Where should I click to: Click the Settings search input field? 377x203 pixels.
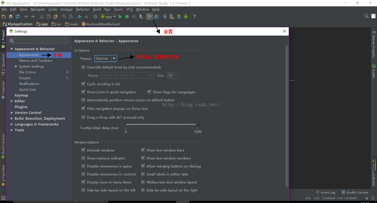coord(39,41)
